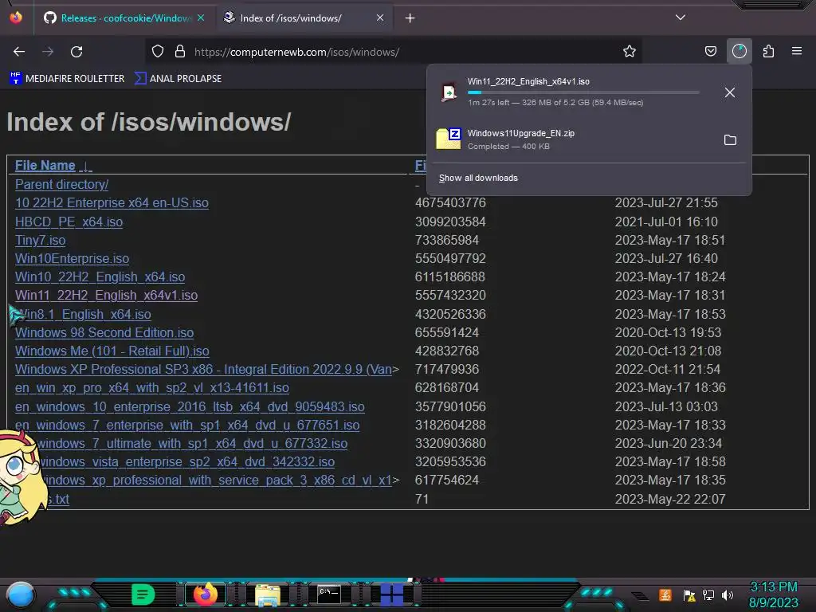Download Win10Enterprise.iso
The width and height of the screenshot is (816, 612).
point(72,259)
